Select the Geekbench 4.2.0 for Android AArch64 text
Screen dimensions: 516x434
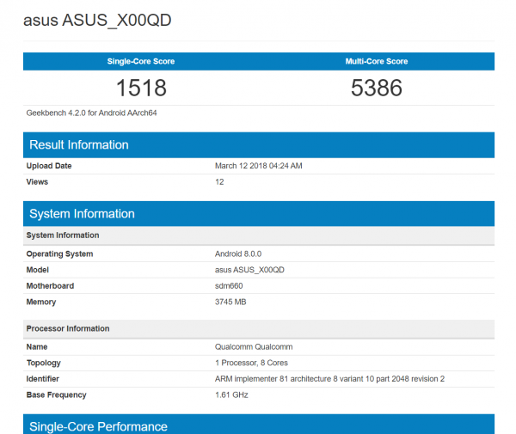(x=91, y=113)
